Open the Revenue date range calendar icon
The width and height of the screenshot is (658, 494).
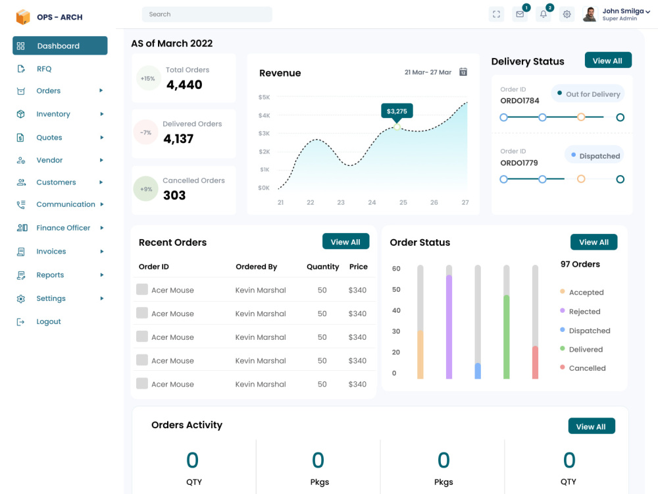463,72
